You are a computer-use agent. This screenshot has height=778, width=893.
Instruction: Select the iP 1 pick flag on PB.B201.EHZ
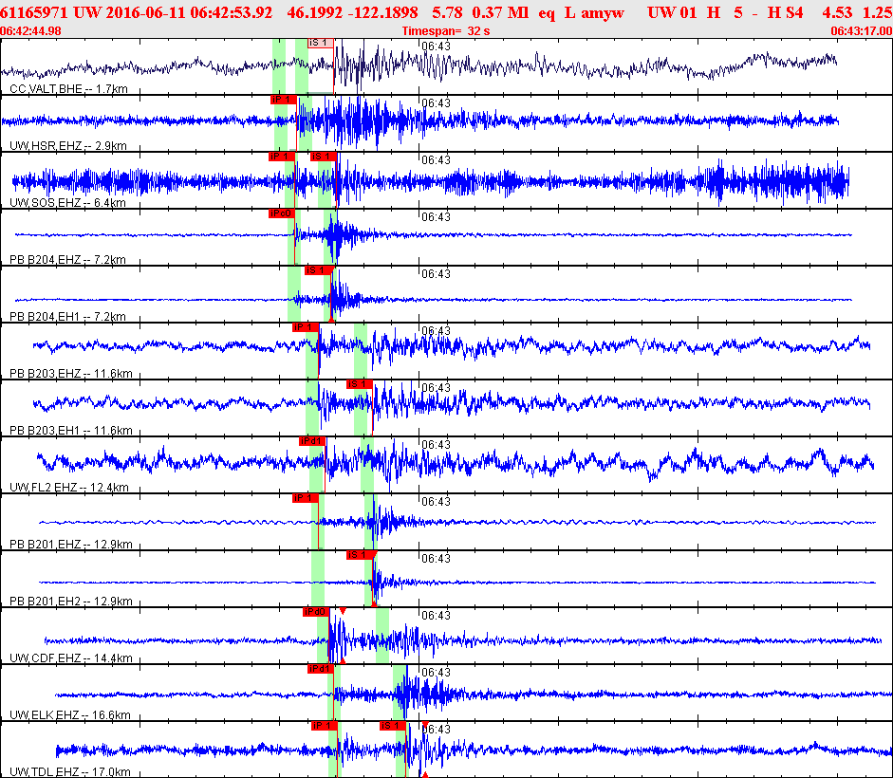306,498
